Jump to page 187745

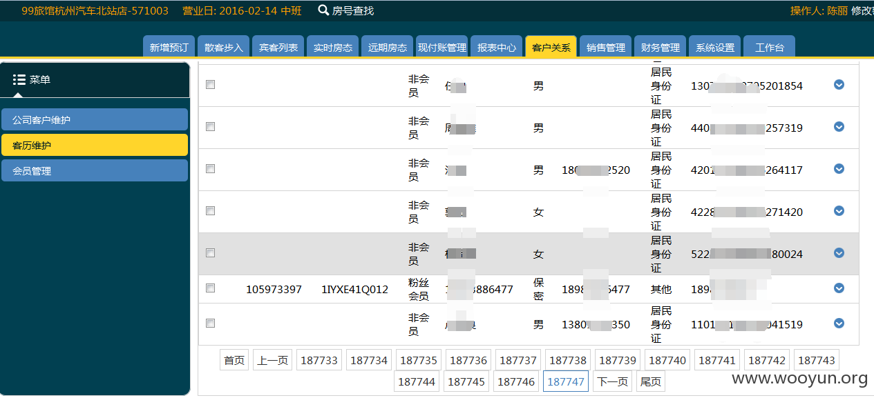pyautogui.click(x=466, y=381)
